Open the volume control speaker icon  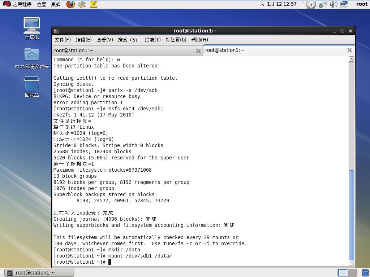(x=333, y=4)
